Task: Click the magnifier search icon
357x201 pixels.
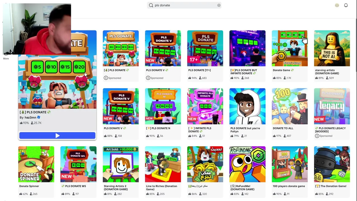Action: click(151, 5)
